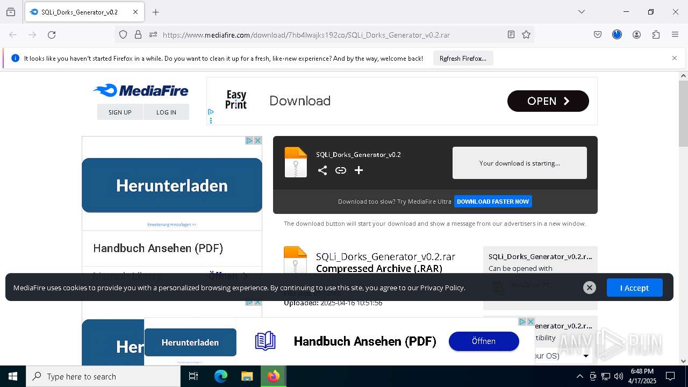Click the site permissions icon in the address bar
The image size is (688, 387).
tap(153, 34)
